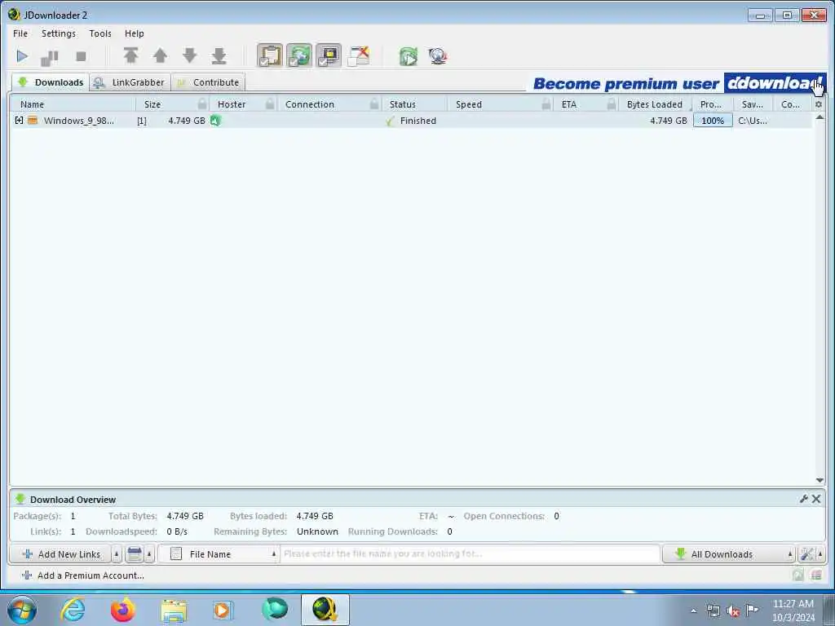835x626 pixels.
Task: Click the Add New Links button
Action: coord(60,554)
